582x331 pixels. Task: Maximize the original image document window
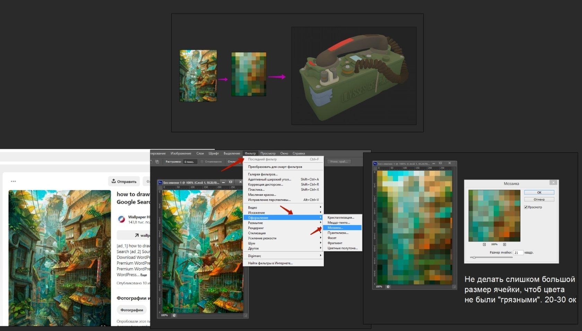coord(231,182)
